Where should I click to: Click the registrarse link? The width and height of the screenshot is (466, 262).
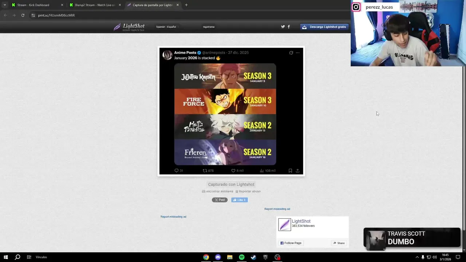(209, 27)
